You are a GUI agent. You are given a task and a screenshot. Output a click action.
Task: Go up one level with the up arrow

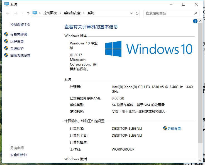click(x=28, y=13)
